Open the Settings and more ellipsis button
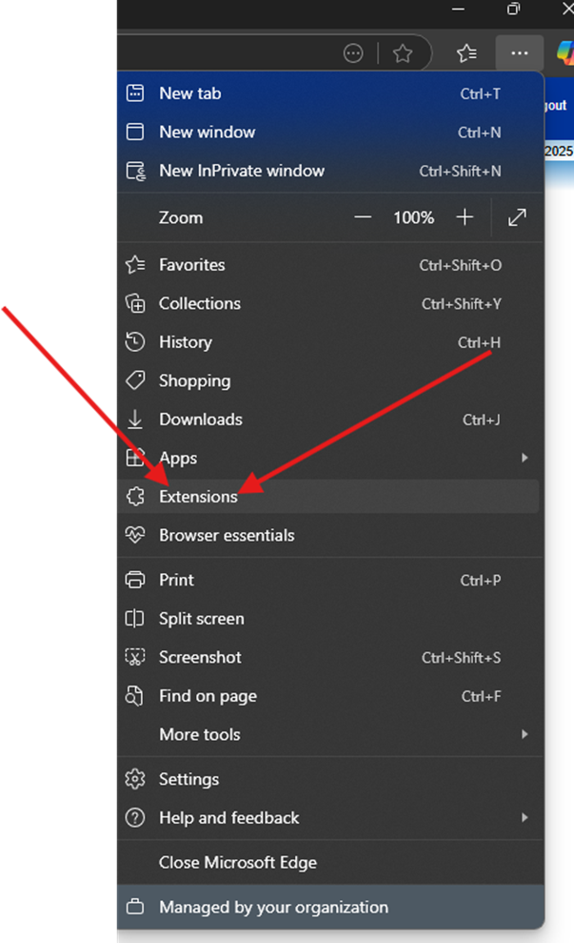 point(520,53)
